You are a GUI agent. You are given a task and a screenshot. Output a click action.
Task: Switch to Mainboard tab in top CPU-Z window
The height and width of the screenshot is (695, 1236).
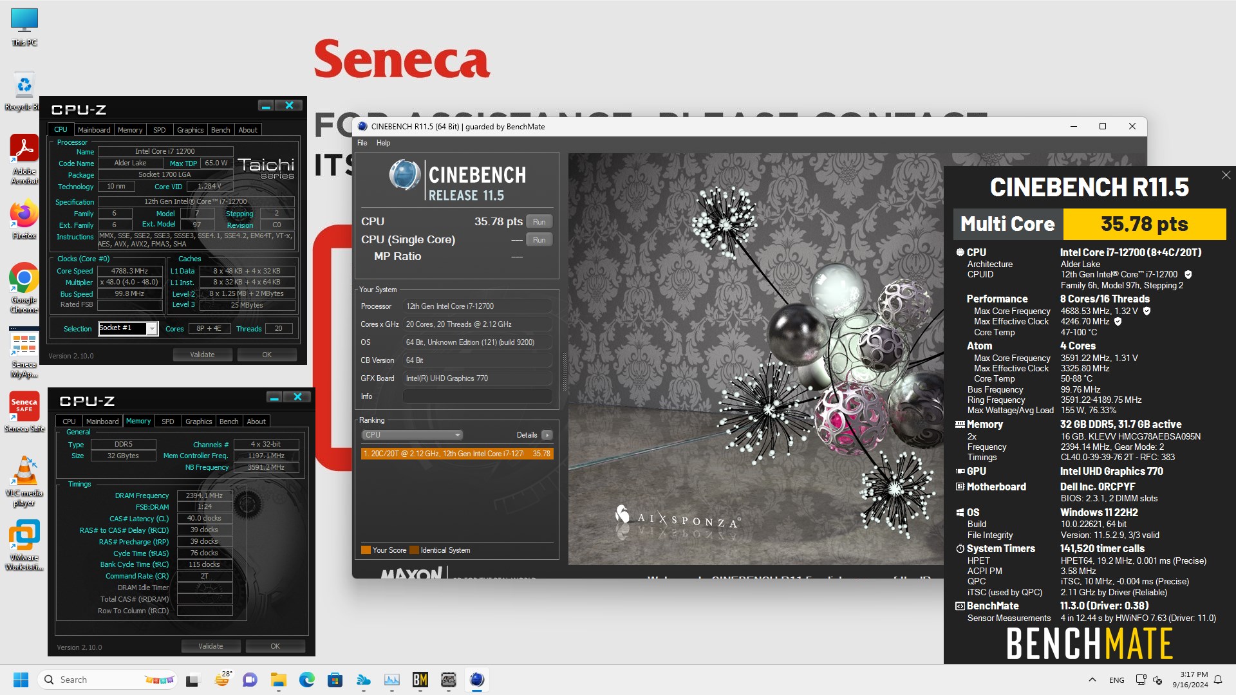[x=94, y=130]
